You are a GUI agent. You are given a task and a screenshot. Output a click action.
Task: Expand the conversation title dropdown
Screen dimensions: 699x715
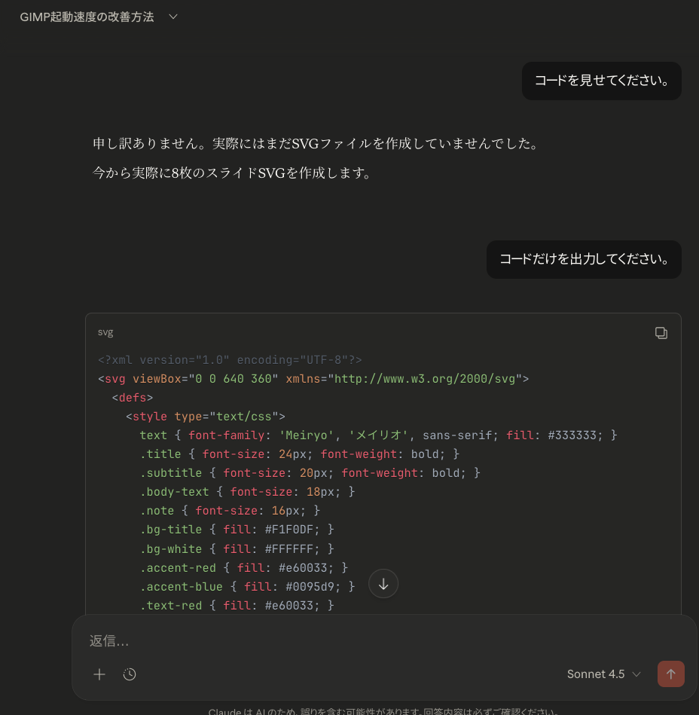[x=172, y=15]
